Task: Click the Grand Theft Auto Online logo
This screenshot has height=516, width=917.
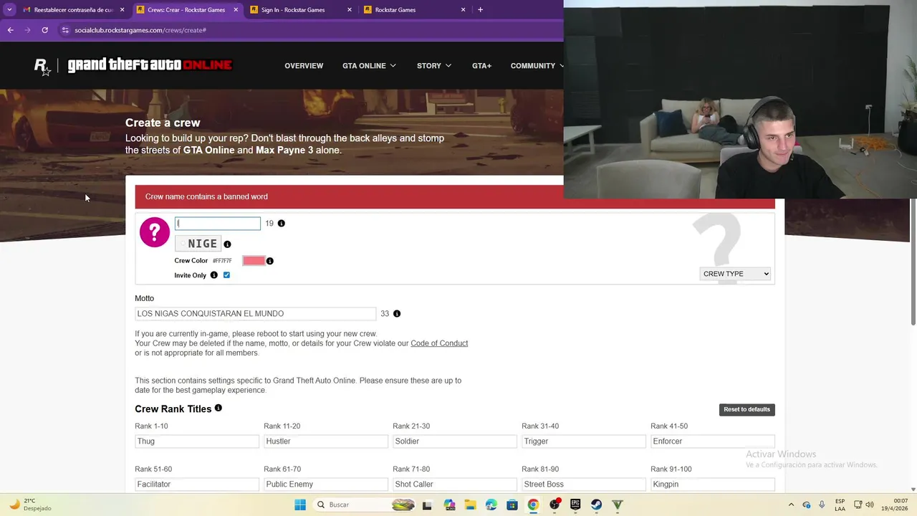Action: [x=150, y=65]
